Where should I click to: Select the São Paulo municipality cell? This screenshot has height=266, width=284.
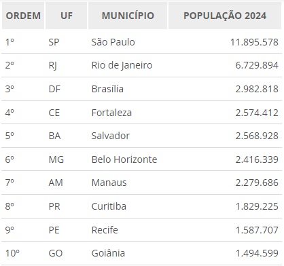113,42
